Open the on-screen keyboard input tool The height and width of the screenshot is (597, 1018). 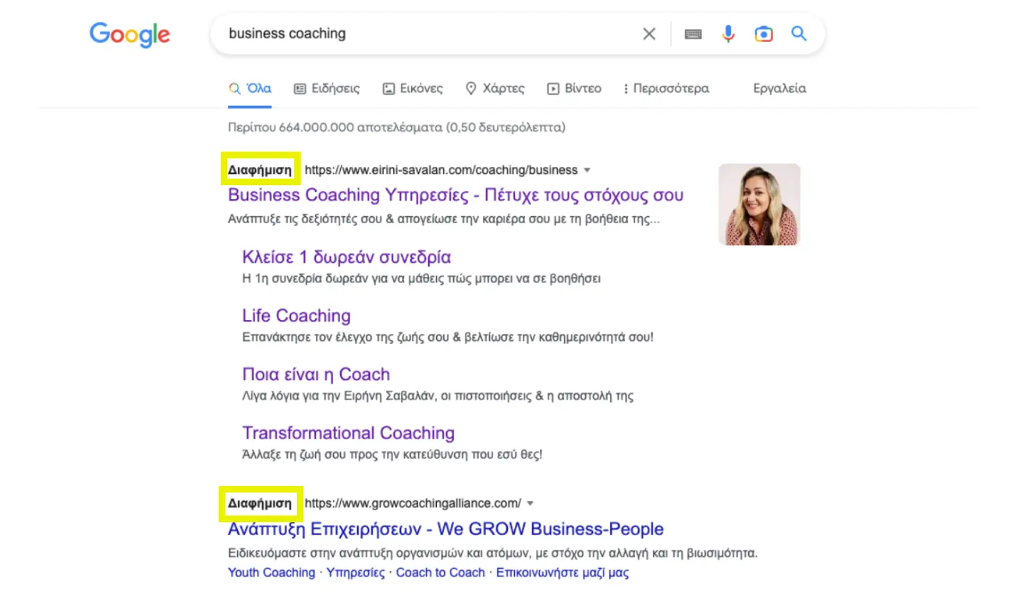point(693,34)
